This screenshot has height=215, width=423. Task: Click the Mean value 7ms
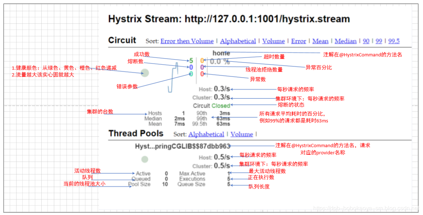(x=179, y=124)
